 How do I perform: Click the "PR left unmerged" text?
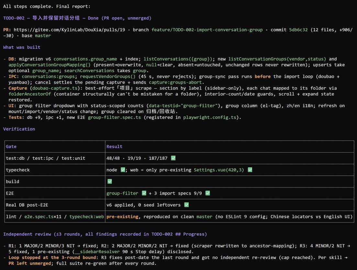tap(29, 264)
